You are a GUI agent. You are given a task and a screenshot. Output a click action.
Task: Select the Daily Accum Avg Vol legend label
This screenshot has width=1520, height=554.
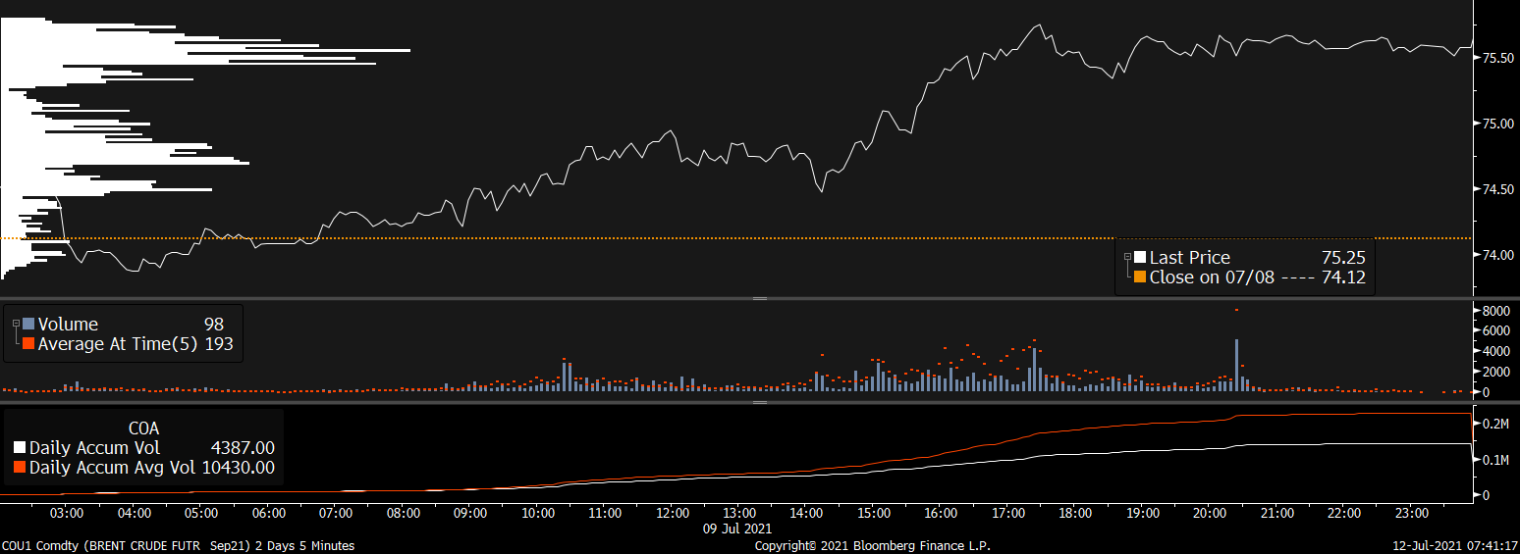click(112, 468)
